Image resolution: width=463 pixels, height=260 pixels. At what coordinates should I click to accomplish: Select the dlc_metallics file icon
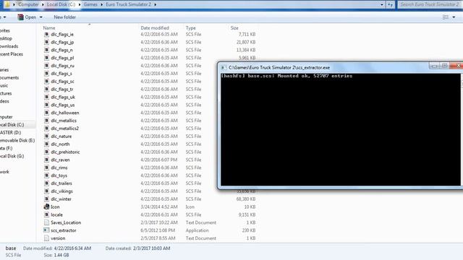click(x=46, y=121)
